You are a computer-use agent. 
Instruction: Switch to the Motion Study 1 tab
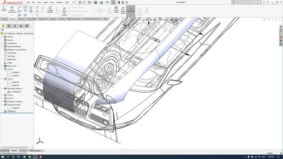pyautogui.click(x=35, y=151)
